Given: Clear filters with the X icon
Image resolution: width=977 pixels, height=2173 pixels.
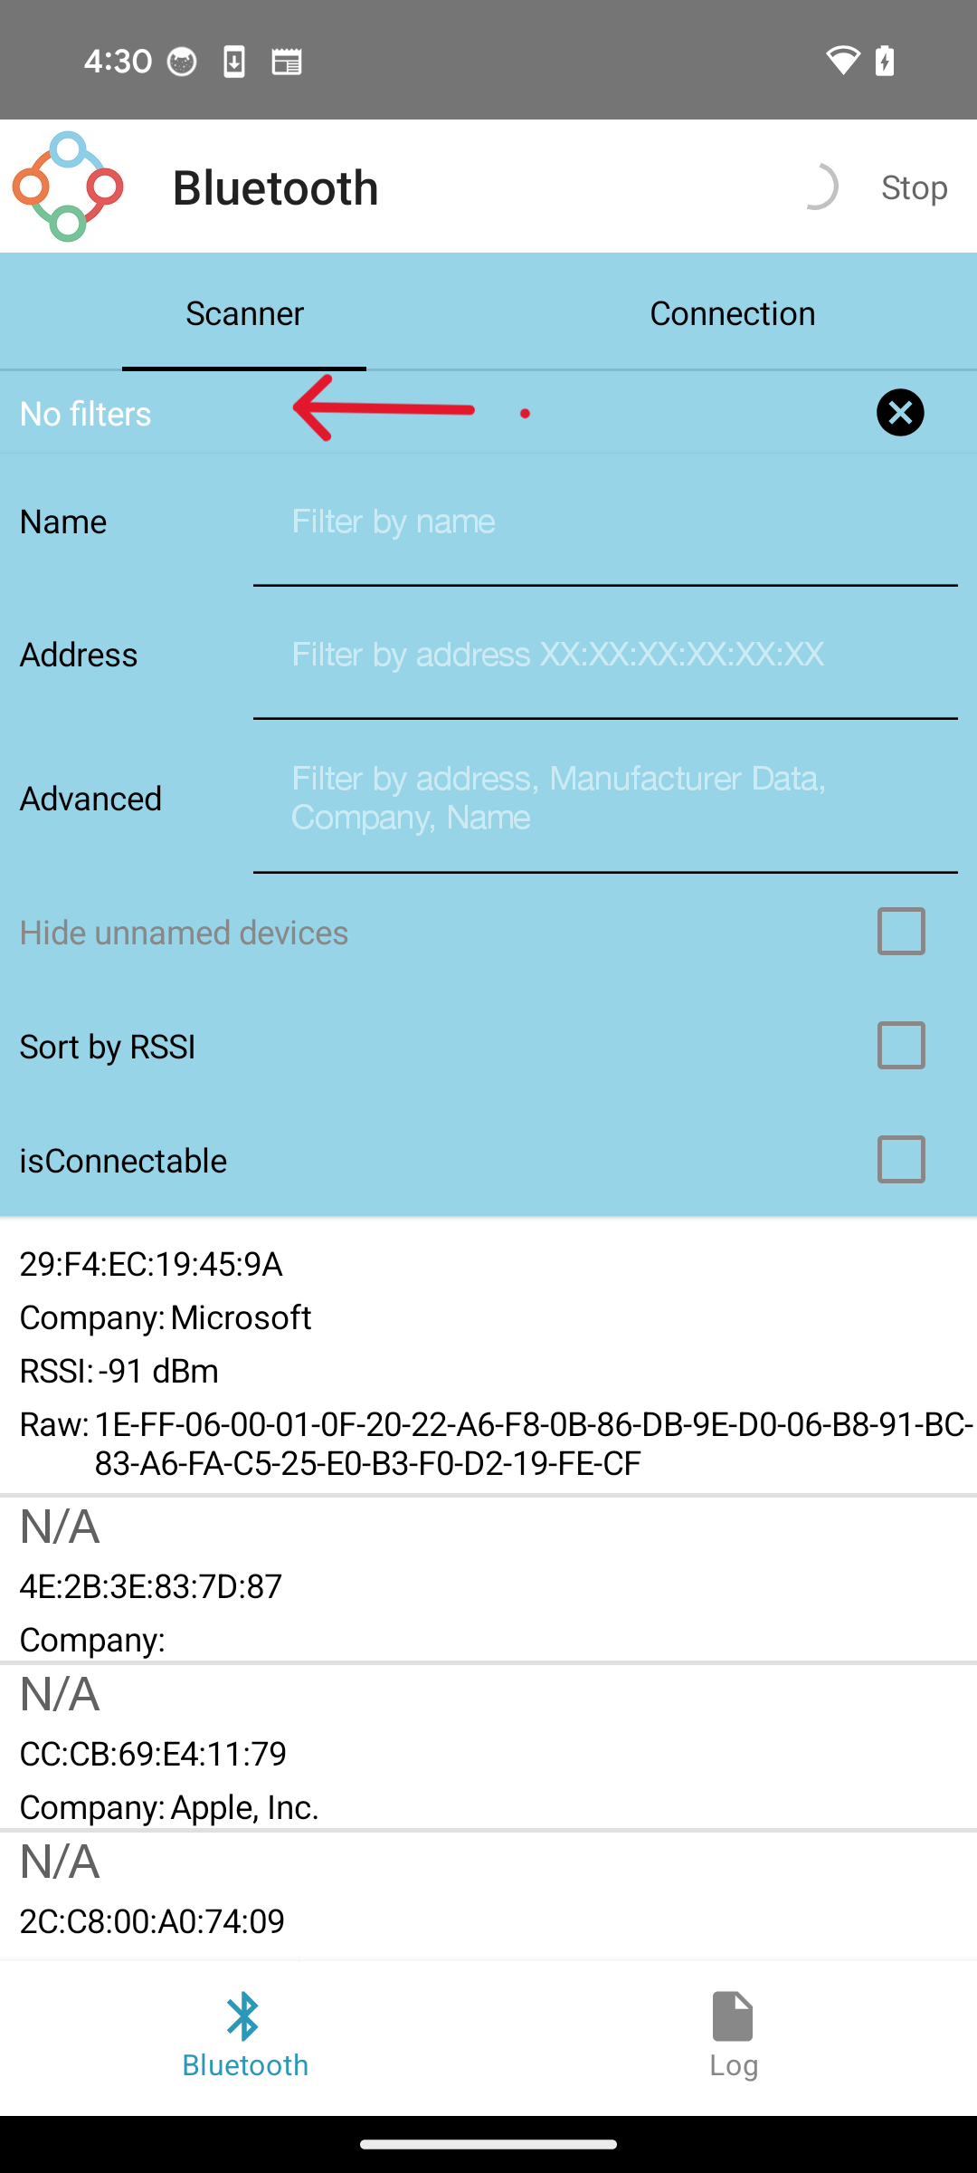Looking at the screenshot, I should 900,413.
